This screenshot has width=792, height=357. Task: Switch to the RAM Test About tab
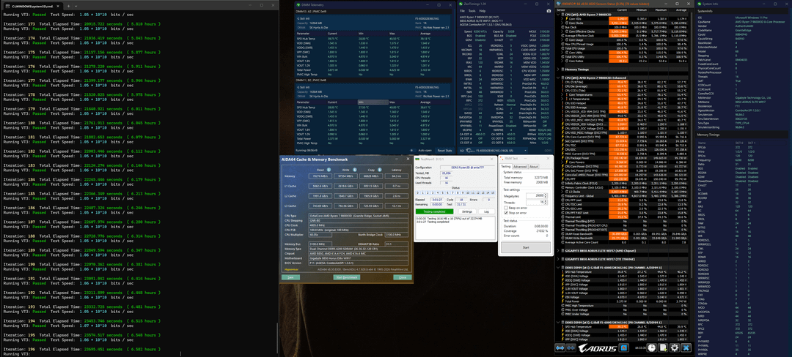[533, 167]
